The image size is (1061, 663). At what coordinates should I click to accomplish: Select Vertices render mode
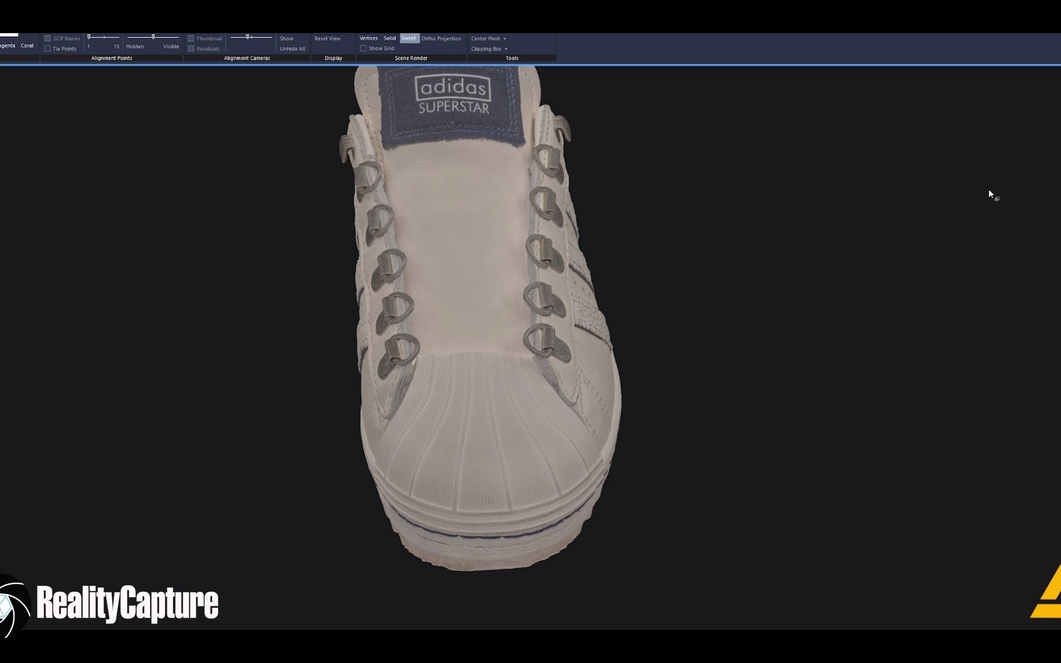pyautogui.click(x=368, y=38)
